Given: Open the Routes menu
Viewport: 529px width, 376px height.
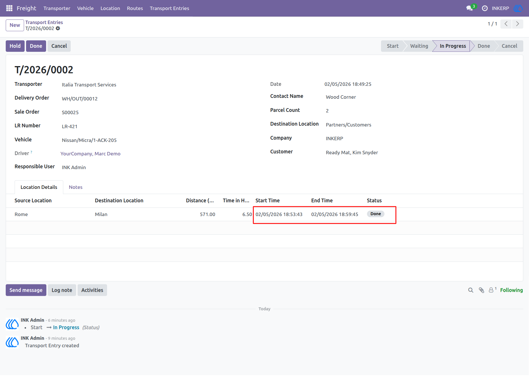Looking at the screenshot, I should click(x=135, y=8).
